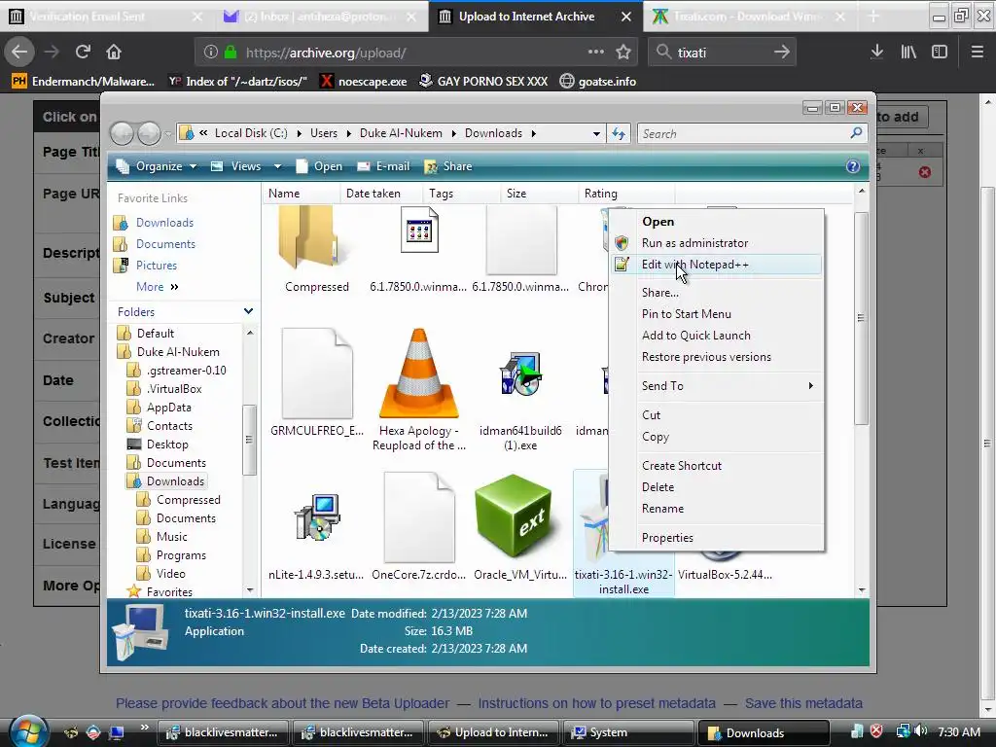This screenshot has height=747, width=996.
Task: Open Firefox library icon
Action: 908,53
